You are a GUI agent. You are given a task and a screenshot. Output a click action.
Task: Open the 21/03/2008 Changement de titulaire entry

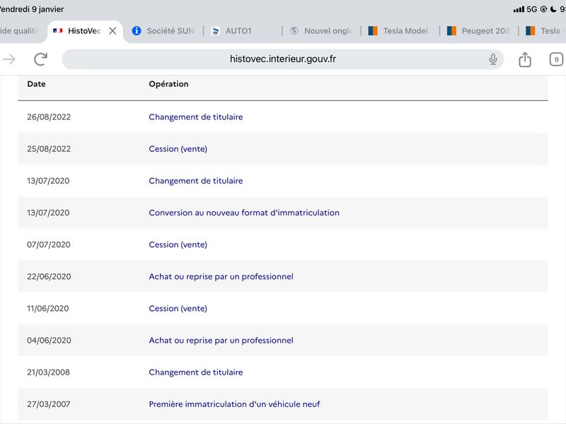point(196,372)
